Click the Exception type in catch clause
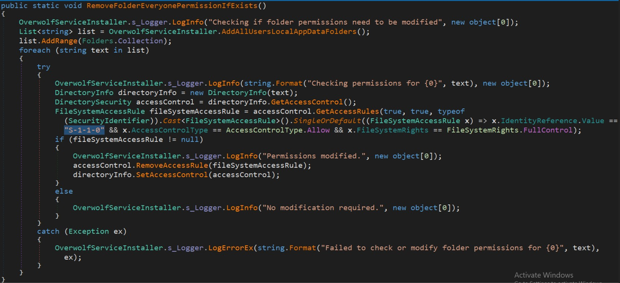Screen dimensions: 620x283 click(x=89, y=231)
